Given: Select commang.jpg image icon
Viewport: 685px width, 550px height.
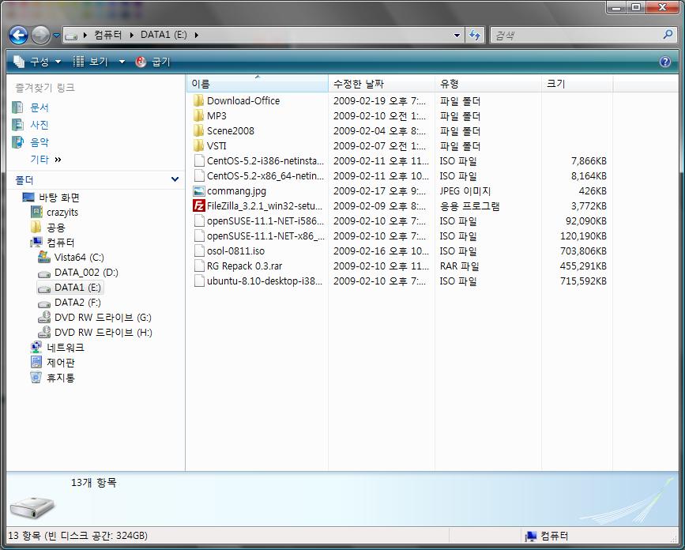Looking at the screenshot, I should 199,191.
